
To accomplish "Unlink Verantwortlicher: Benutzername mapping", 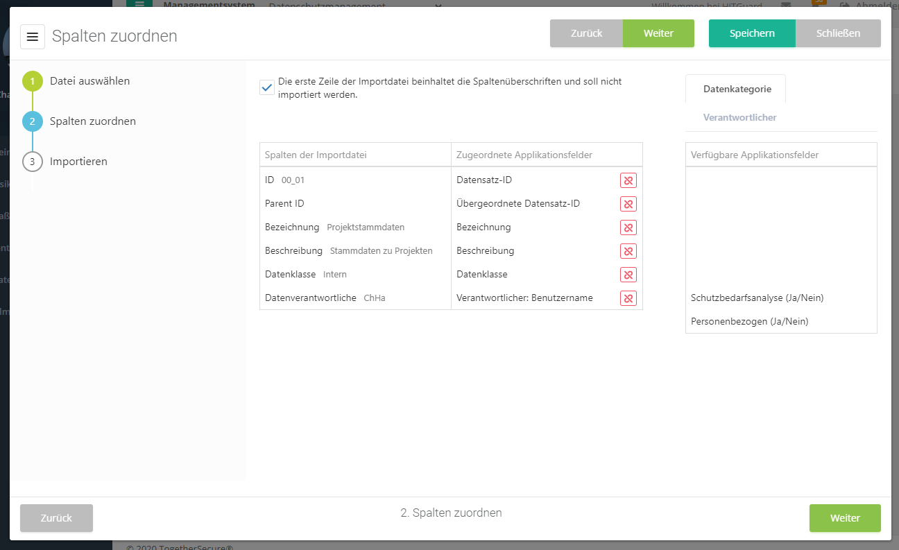I will (x=628, y=298).
